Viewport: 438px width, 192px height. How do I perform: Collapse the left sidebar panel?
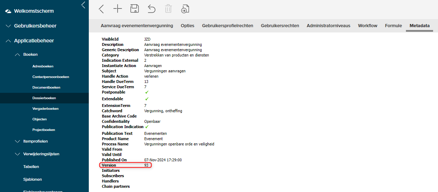pyautogui.click(x=83, y=5)
